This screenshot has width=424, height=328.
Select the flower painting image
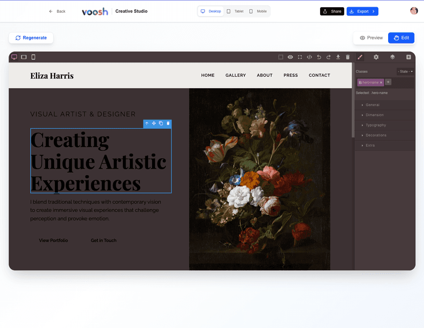coord(260,179)
